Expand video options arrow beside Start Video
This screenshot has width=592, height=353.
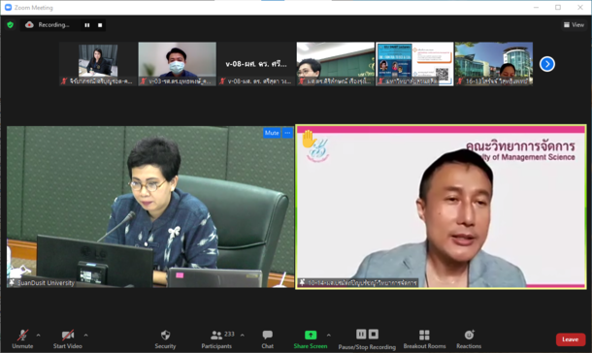pos(85,335)
